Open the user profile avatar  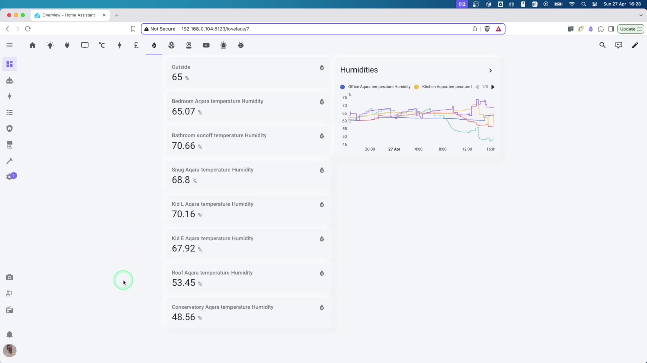(10, 350)
